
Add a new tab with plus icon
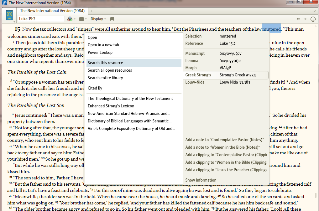(x=92, y=11)
